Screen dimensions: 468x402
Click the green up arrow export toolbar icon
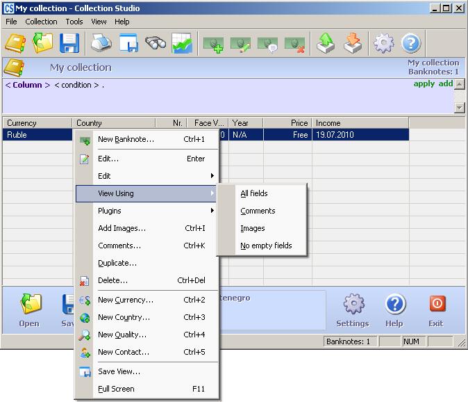click(326, 43)
